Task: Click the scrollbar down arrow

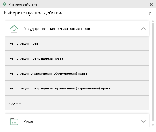Action: click(x=153, y=125)
